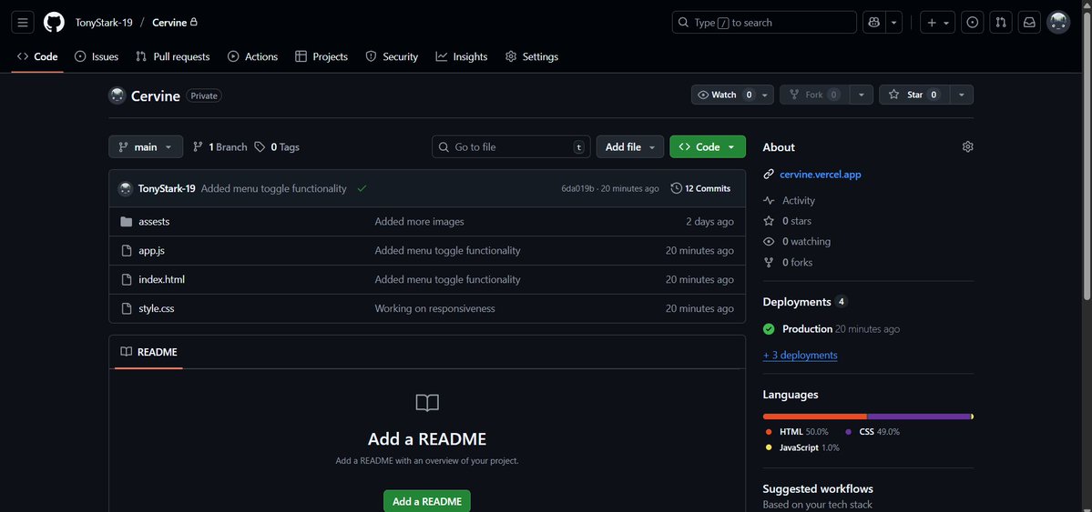Open pull requests icon in top header
This screenshot has width=1092, height=512.
[1001, 22]
